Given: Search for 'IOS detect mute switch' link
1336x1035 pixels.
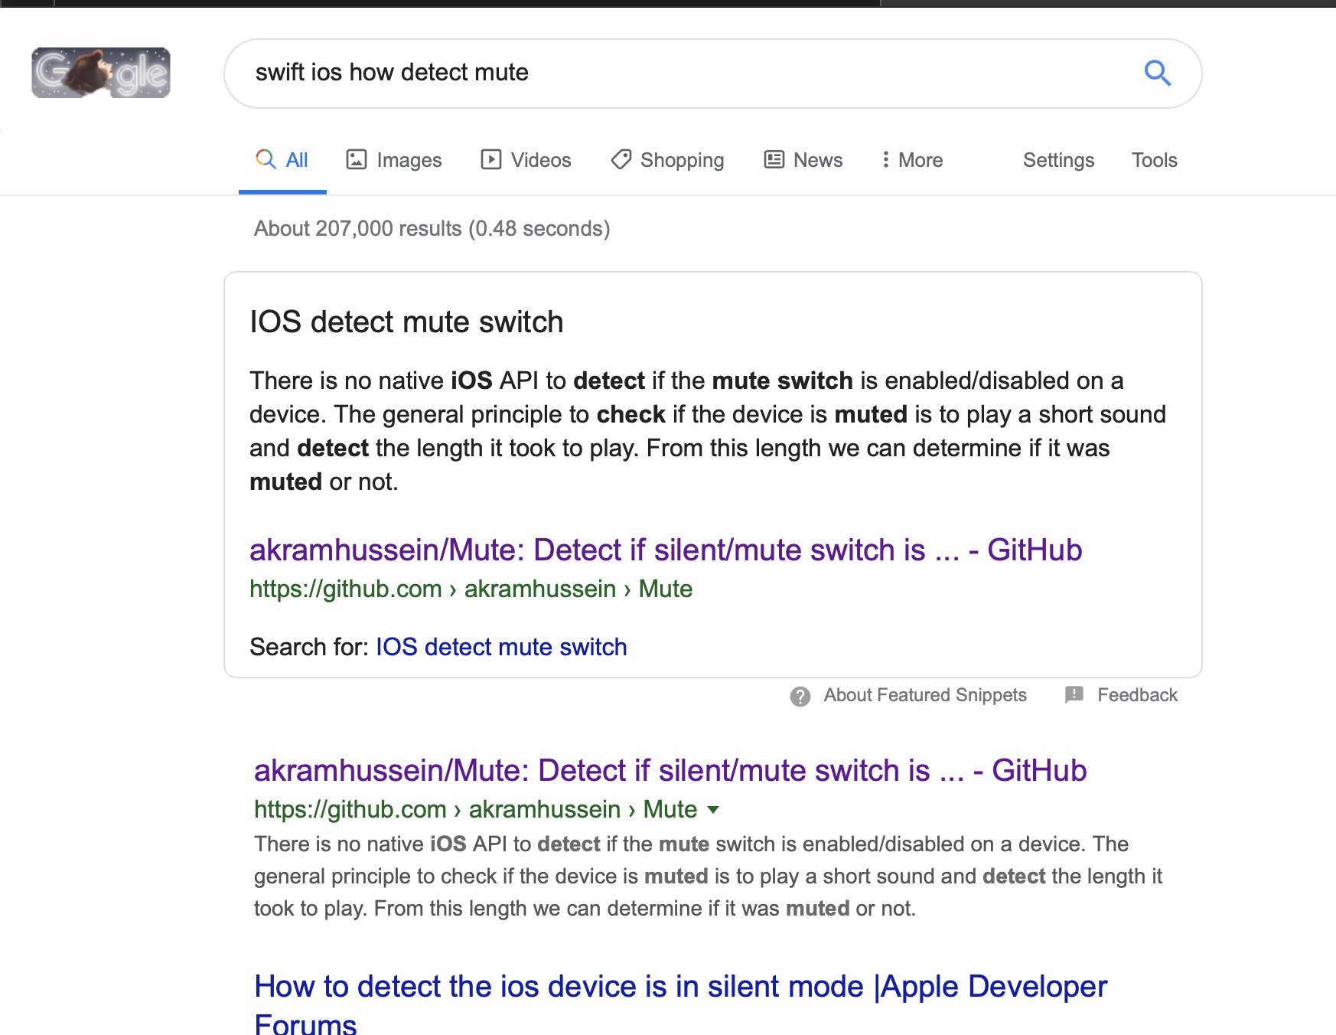Looking at the screenshot, I should [x=501, y=647].
